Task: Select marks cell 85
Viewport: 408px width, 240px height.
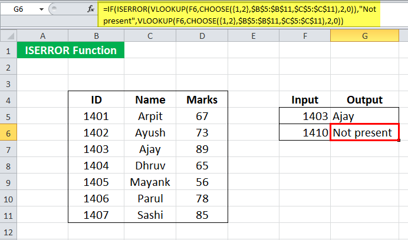Action: (x=202, y=215)
